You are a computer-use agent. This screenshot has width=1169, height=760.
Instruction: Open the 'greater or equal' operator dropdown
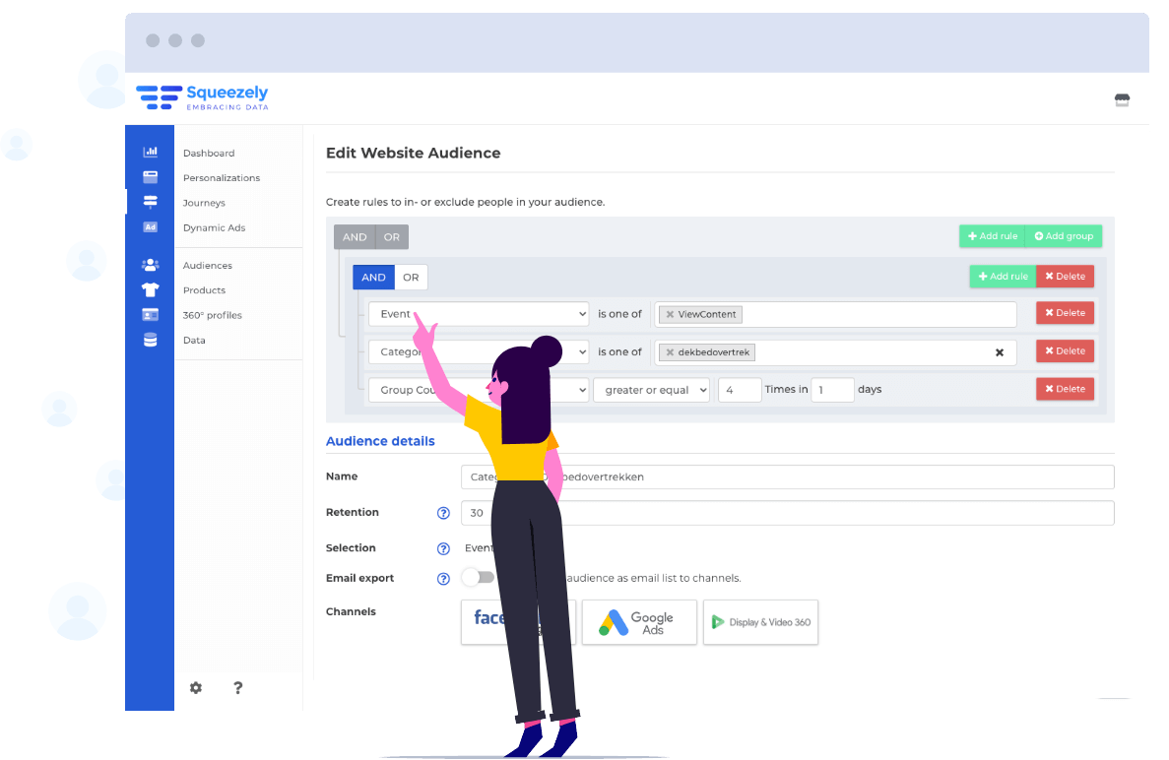pos(651,389)
